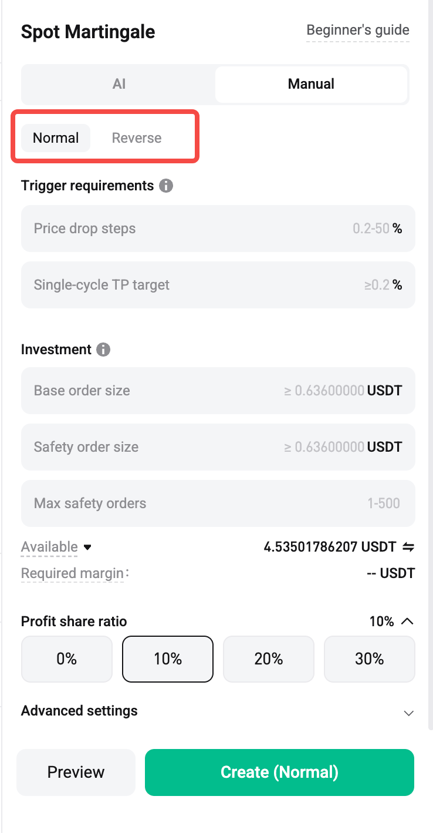Click info icon beside Trigger requirements
The width and height of the screenshot is (433, 833).
tap(166, 186)
